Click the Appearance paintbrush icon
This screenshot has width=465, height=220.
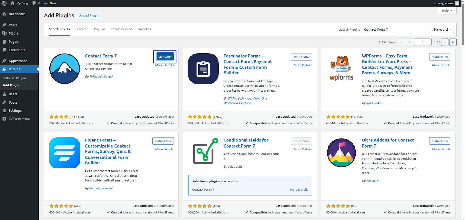[x=4, y=61]
